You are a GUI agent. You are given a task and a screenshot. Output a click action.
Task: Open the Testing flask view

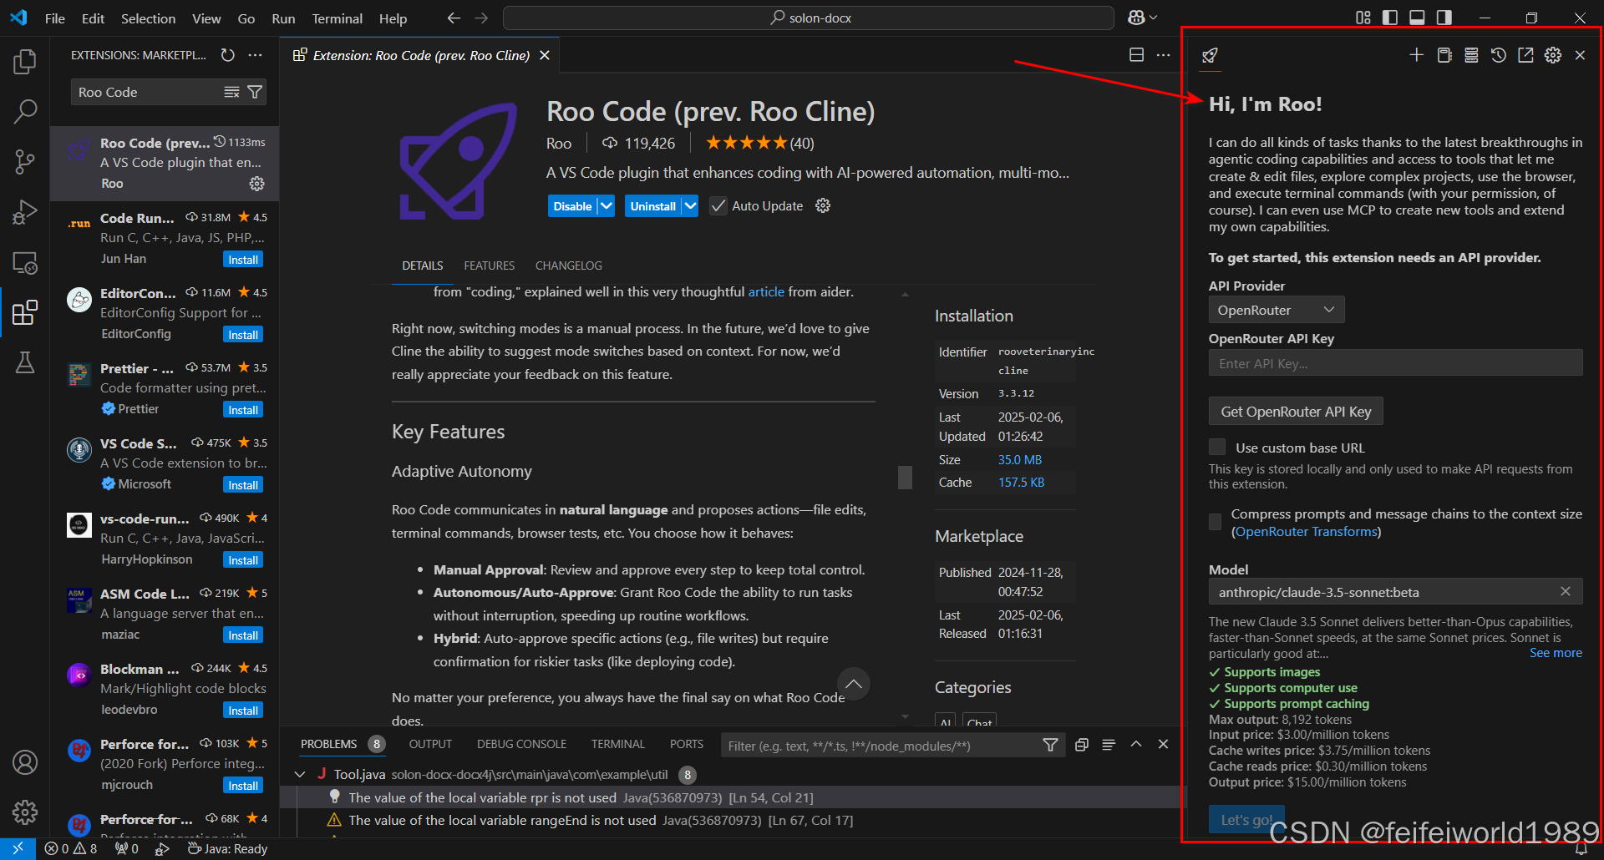click(25, 362)
